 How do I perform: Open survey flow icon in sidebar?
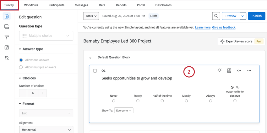[x=7, y=27]
